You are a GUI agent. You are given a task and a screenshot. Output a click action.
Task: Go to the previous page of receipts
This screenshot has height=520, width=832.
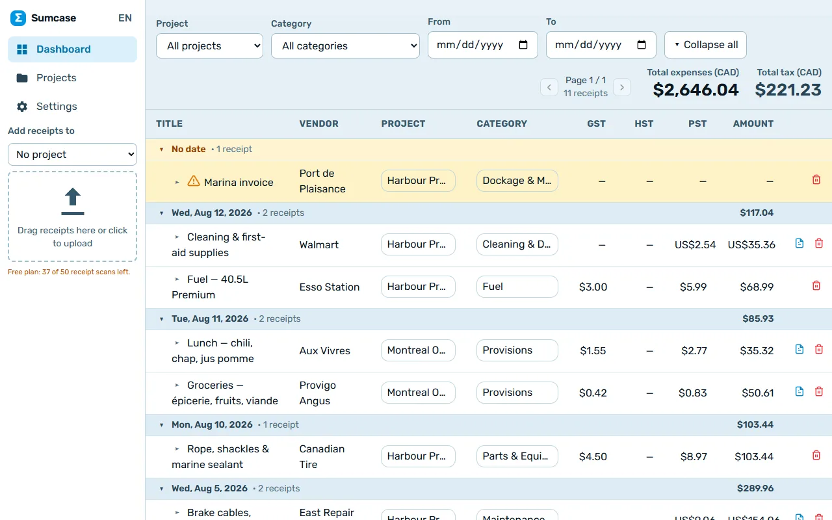[x=549, y=87]
